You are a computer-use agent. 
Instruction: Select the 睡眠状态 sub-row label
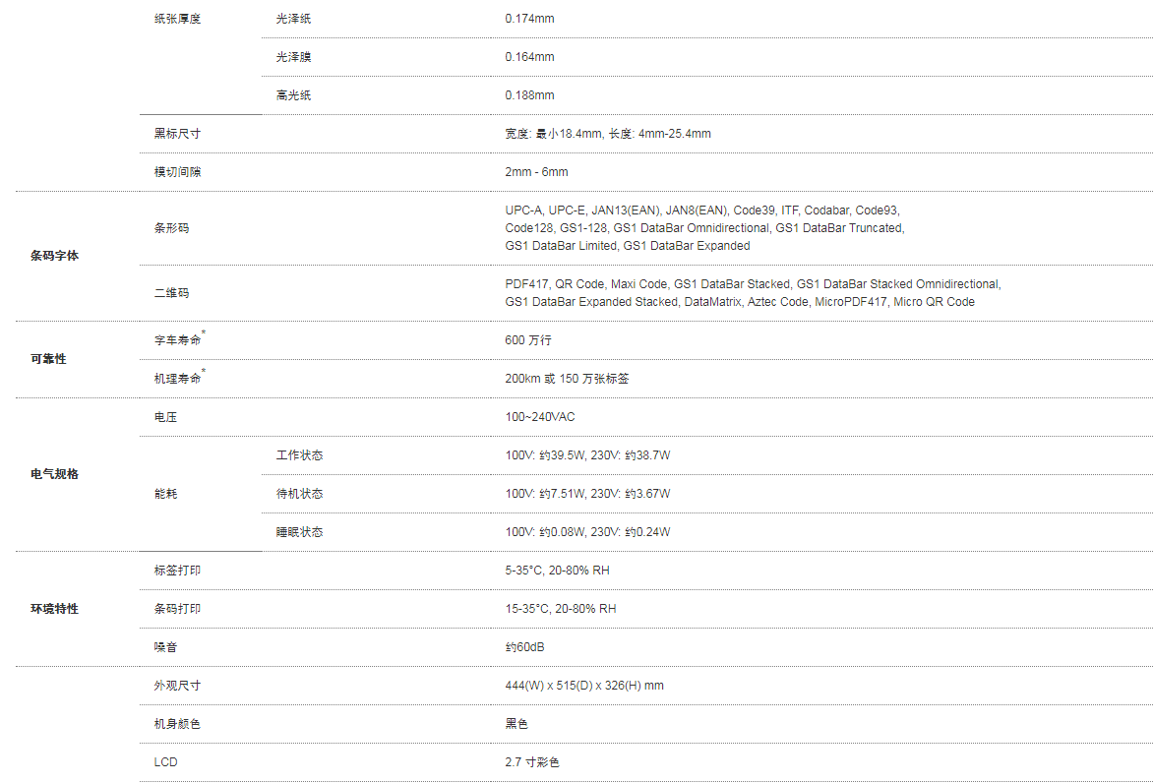pos(299,531)
